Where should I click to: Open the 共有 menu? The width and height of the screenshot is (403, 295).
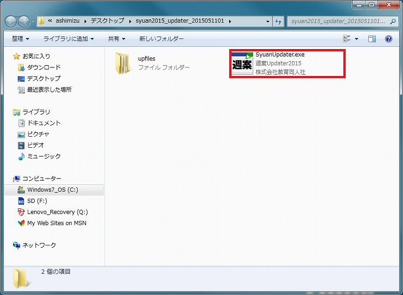tap(116, 38)
